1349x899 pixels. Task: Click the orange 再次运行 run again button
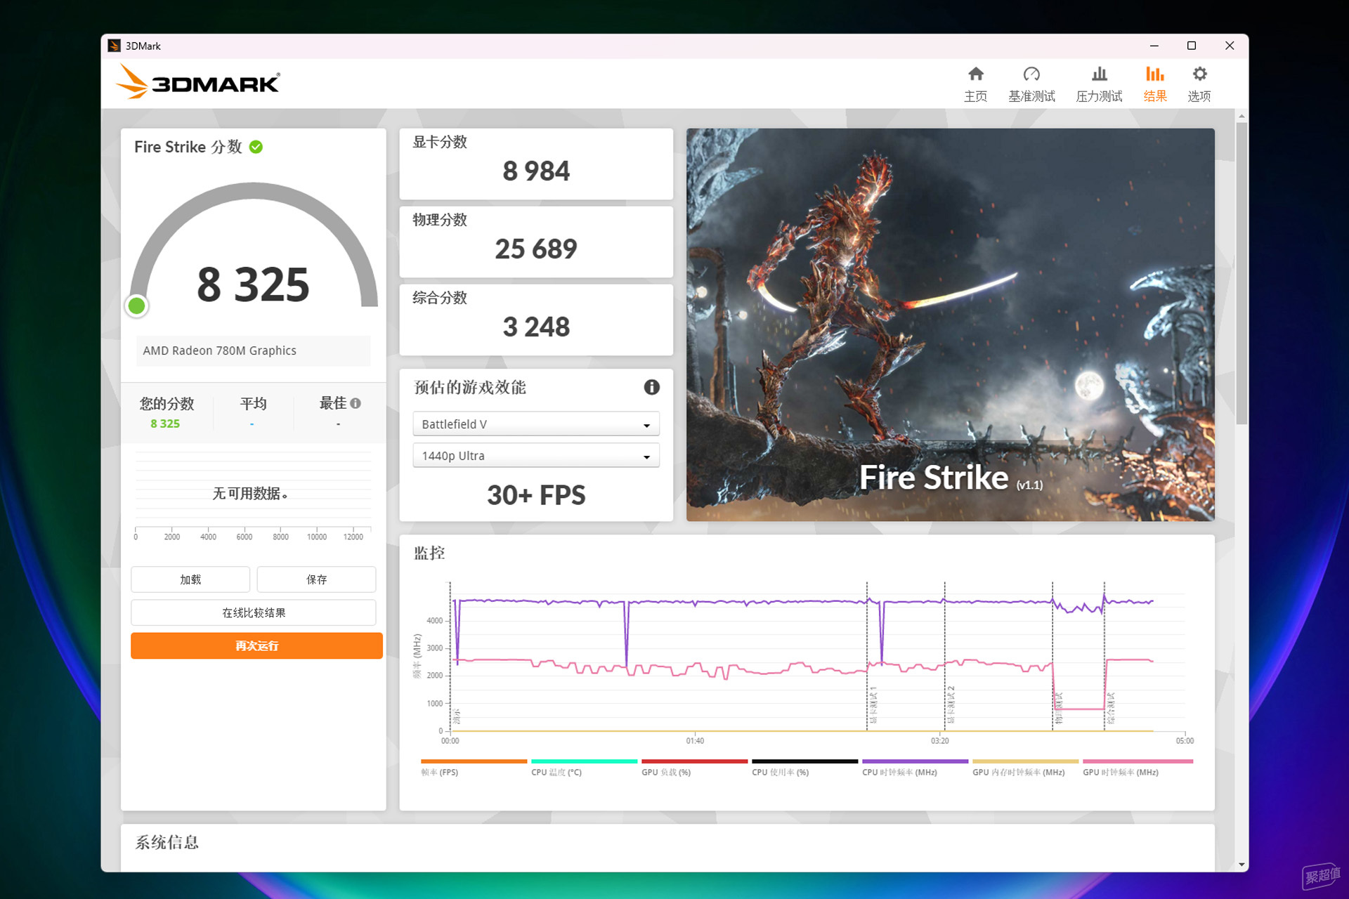256,645
